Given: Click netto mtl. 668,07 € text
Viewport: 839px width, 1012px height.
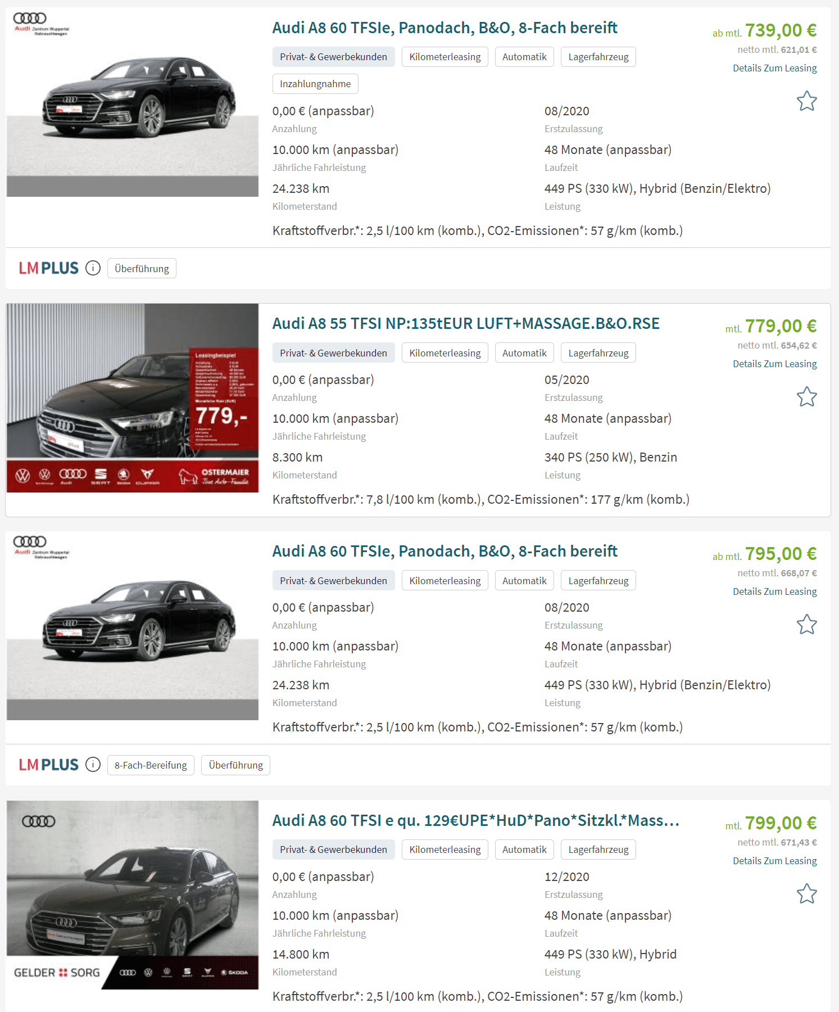Looking at the screenshot, I should click(x=777, y=573).
